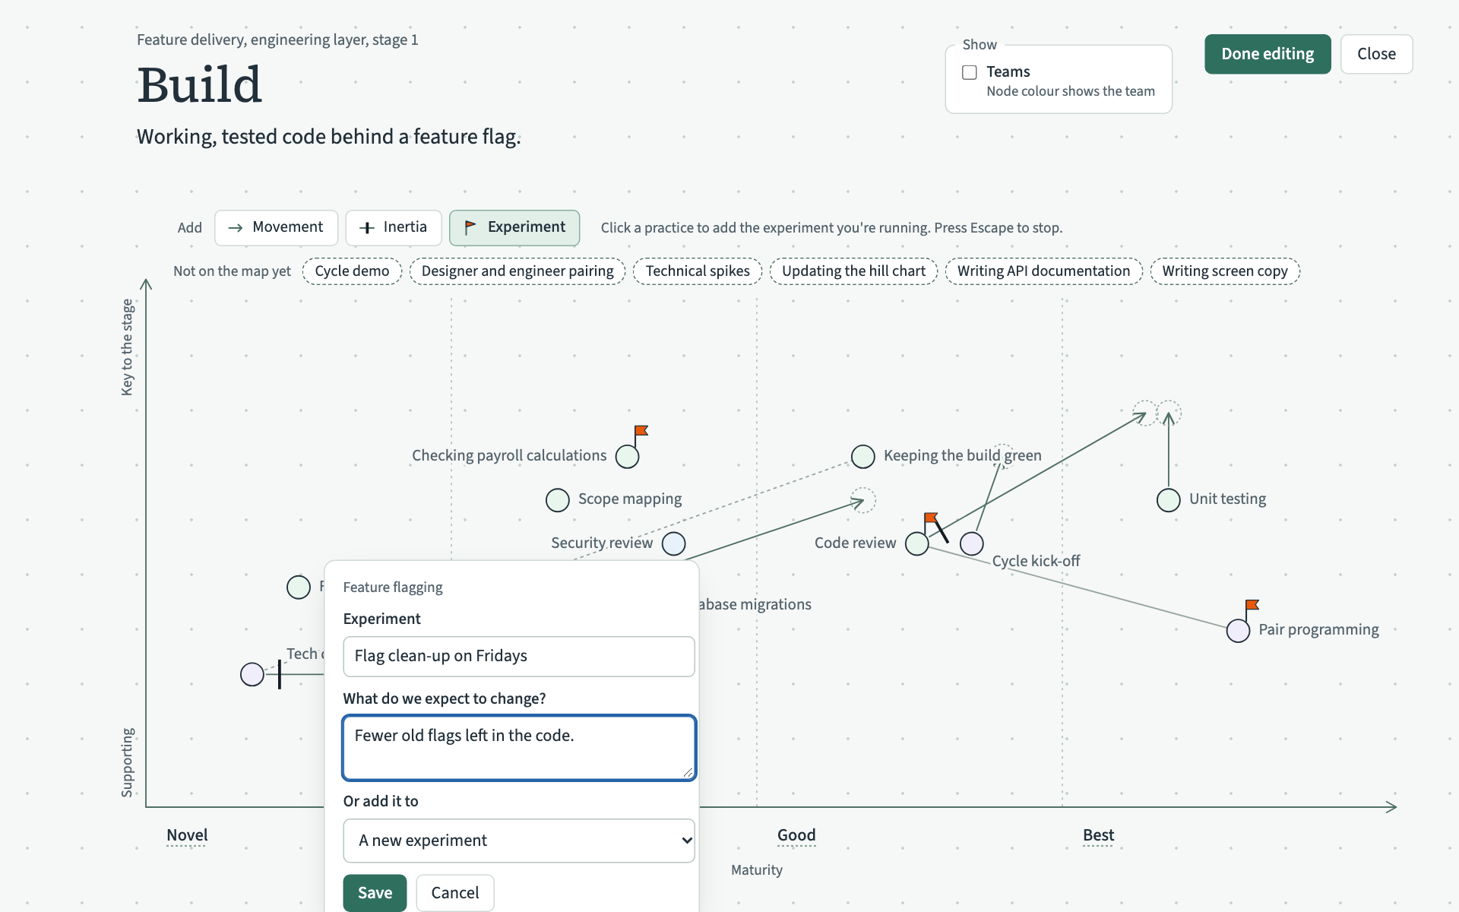Click the Pair programming label
Screen dimensions: 1459x912
[x=1318, y=630]
